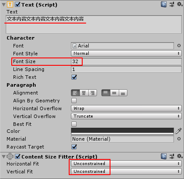Set horizontal alignment to center
Screen dimensions: 184x179
click(x=84, y=93)
